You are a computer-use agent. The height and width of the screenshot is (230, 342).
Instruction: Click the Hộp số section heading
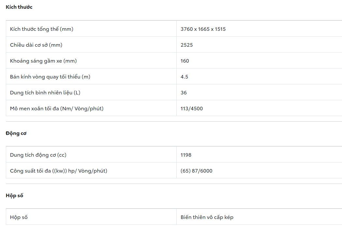point(14,196)
